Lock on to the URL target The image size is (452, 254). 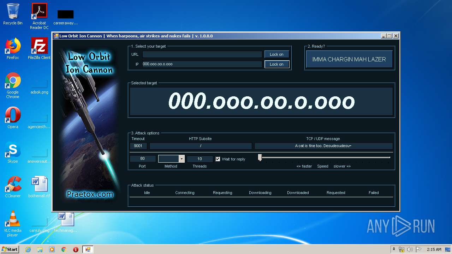[277, 54]
